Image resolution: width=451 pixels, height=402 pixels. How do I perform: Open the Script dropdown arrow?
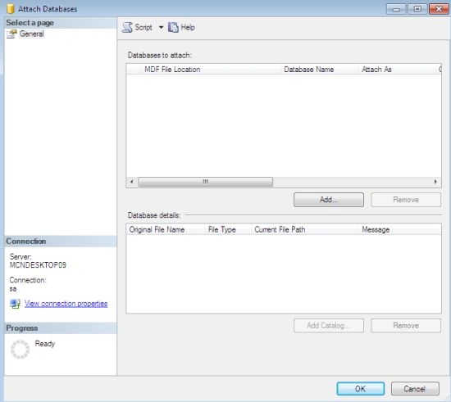161,28
